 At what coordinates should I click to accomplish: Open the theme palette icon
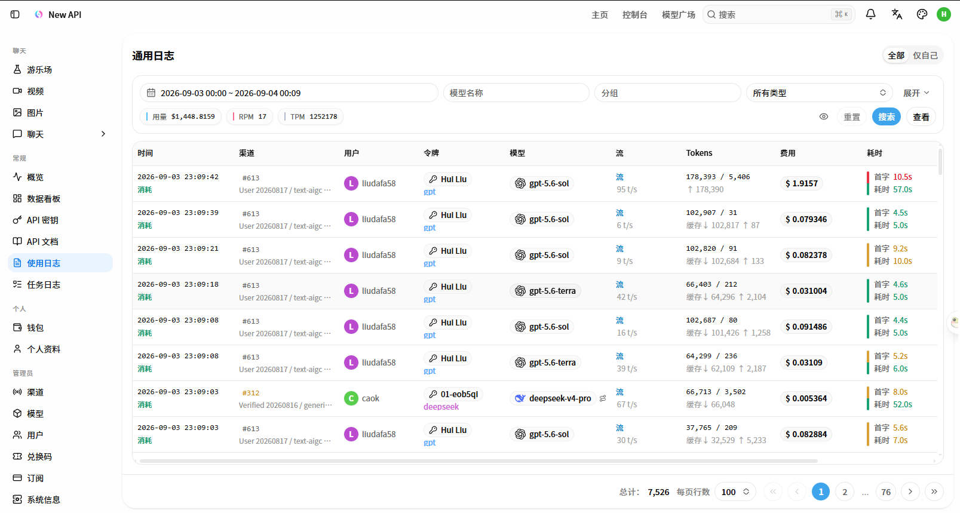(x=922, y=14)
